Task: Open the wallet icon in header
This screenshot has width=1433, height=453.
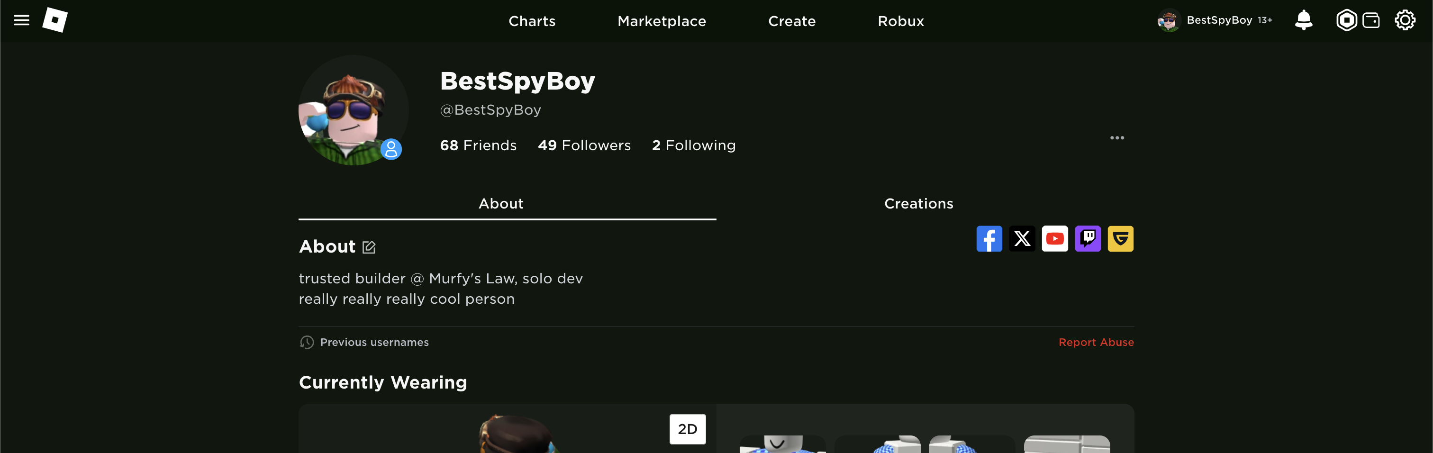Action: [1371, 20]
